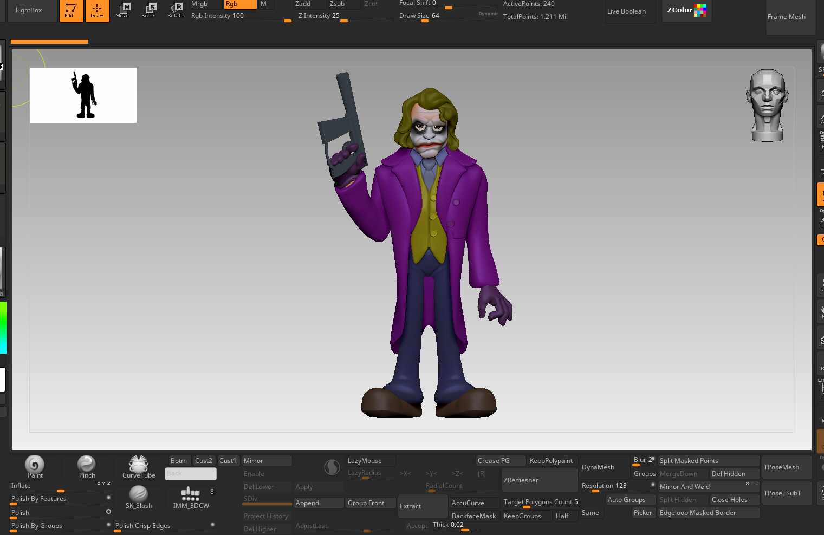Select the IMM_3DCW insert brush
Viewport: 824px width, 535px height.
coord(191,496)
